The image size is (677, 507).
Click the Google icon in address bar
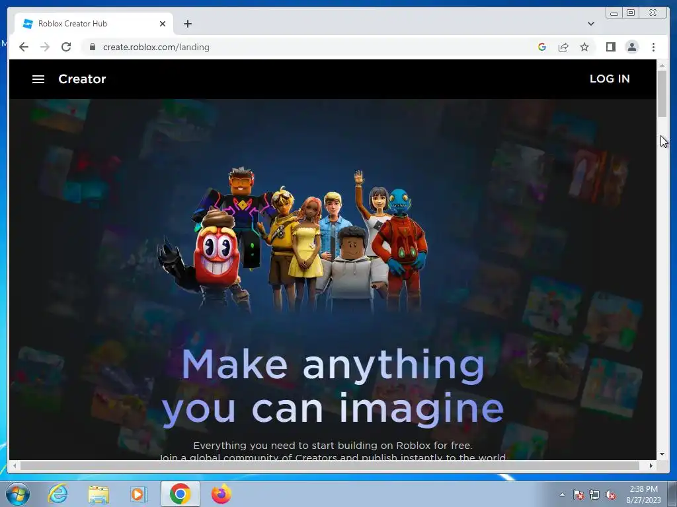coord(542,47)
